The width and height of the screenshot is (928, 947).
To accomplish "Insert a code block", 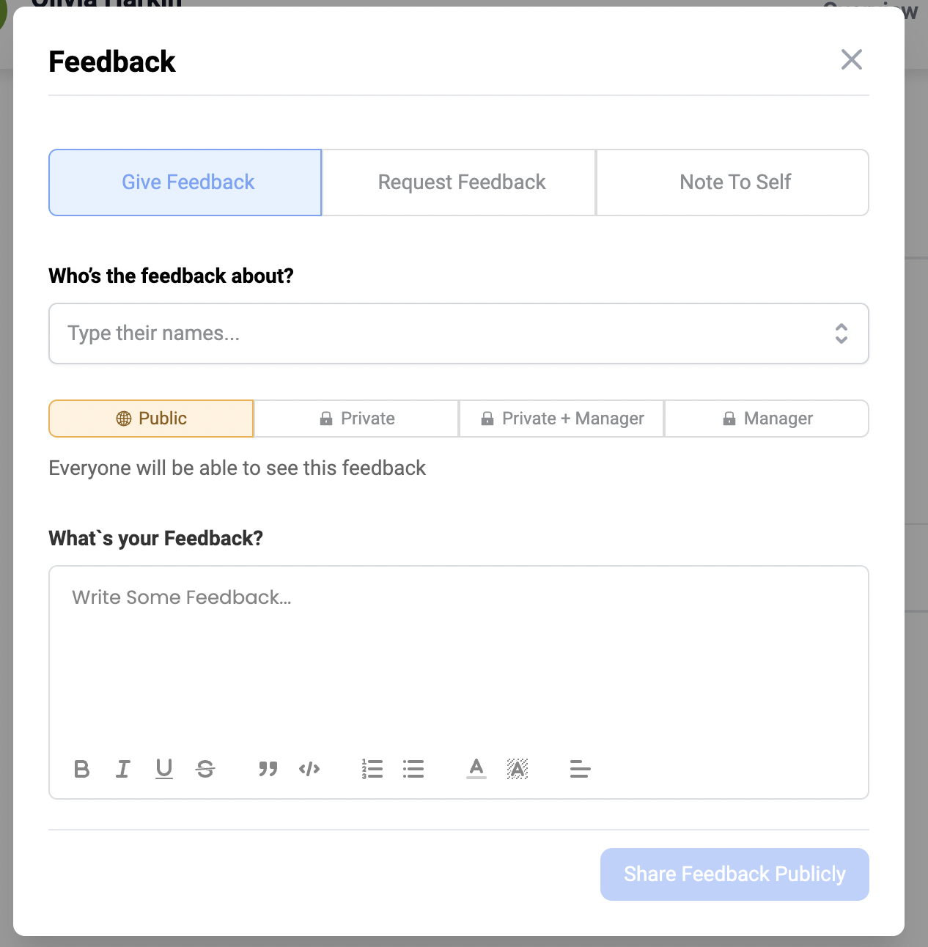I will click(x=309, y=769).
